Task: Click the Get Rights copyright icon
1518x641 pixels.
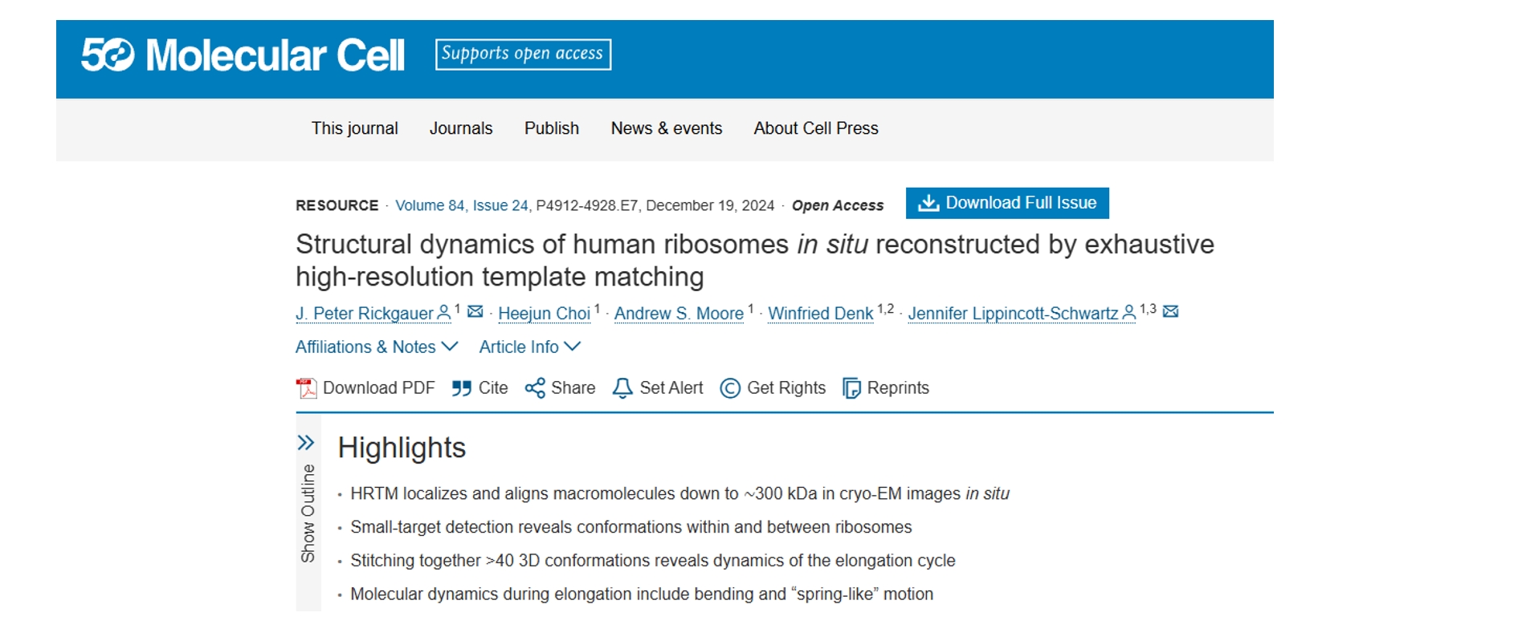Action: pyautogui.click(x=730, y=388)
